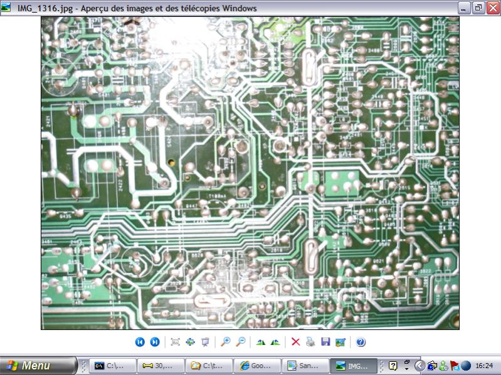
Task: Click the help balloon icon on taskbar
Action: (393, 366)
